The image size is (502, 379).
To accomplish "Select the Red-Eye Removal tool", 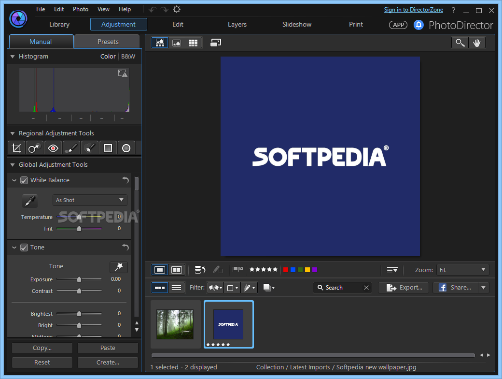I will coord(53,148).
